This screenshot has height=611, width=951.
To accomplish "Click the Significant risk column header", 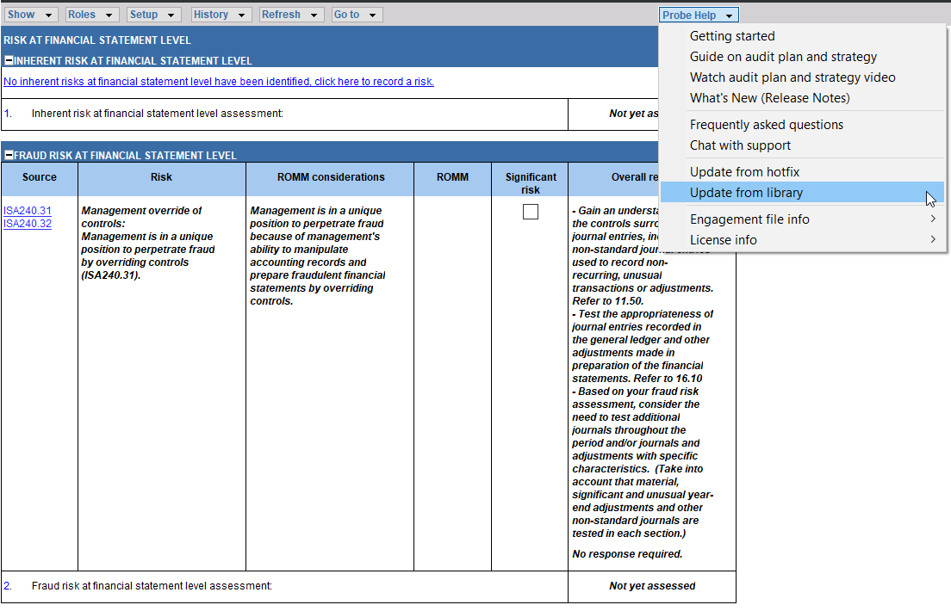I will pos(531,179).
